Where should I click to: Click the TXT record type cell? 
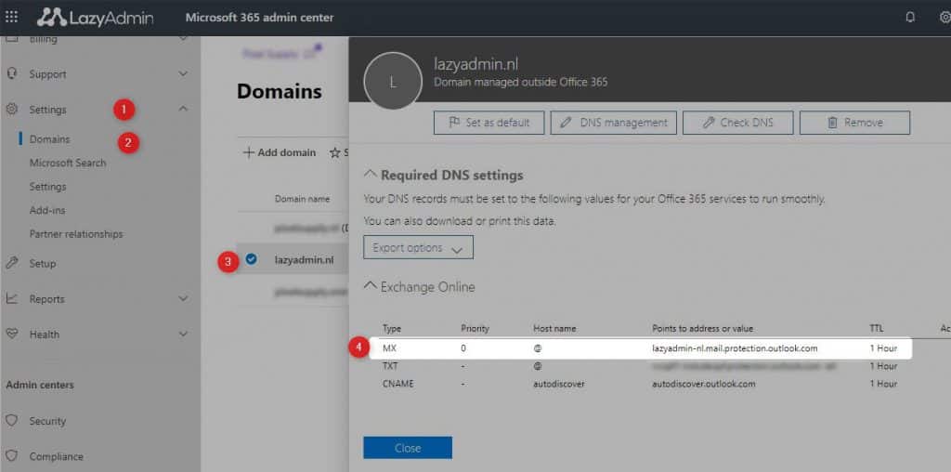point(389,366)
